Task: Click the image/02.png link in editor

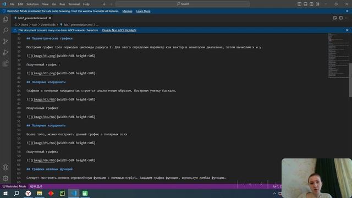Action: coord(45,73)
